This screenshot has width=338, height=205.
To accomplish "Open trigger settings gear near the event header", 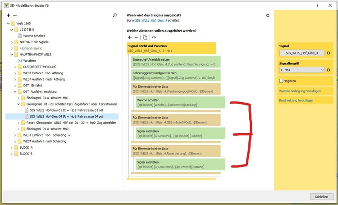I will pos(268,15).
